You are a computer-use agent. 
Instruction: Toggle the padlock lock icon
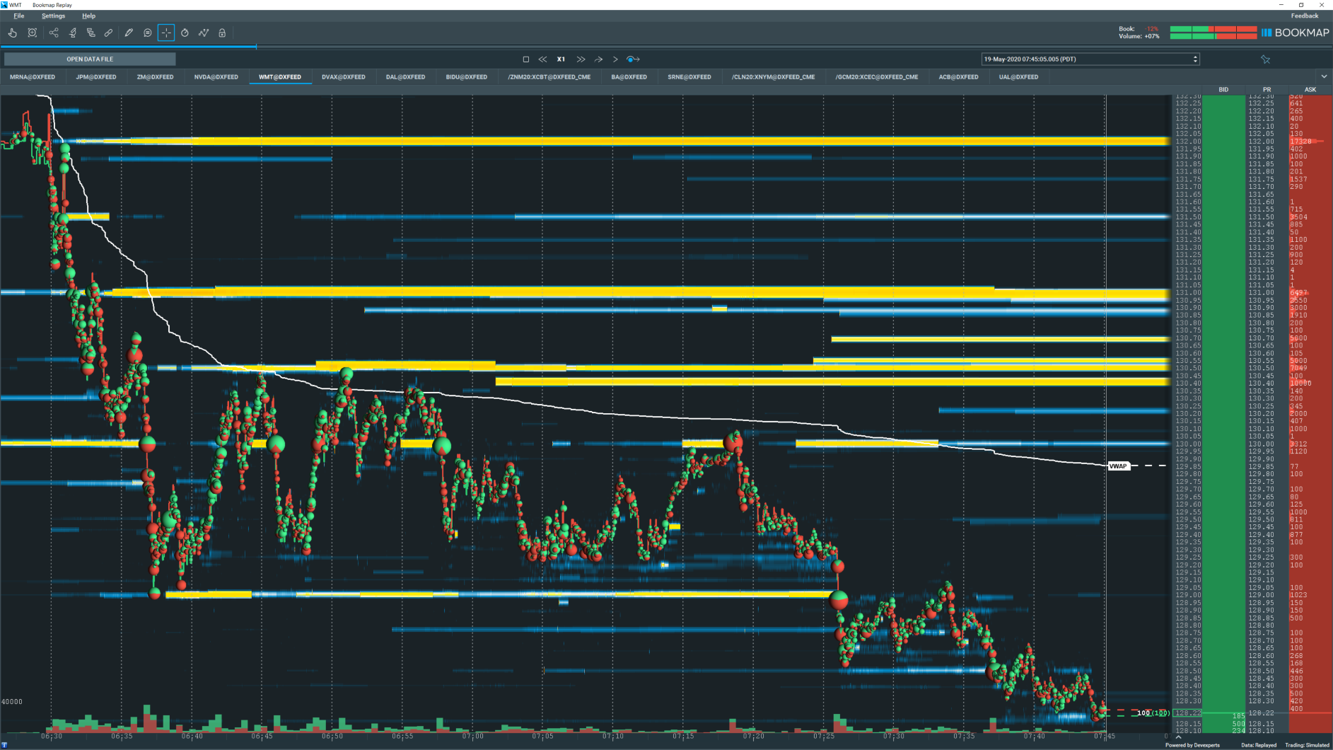coord(222,33)
